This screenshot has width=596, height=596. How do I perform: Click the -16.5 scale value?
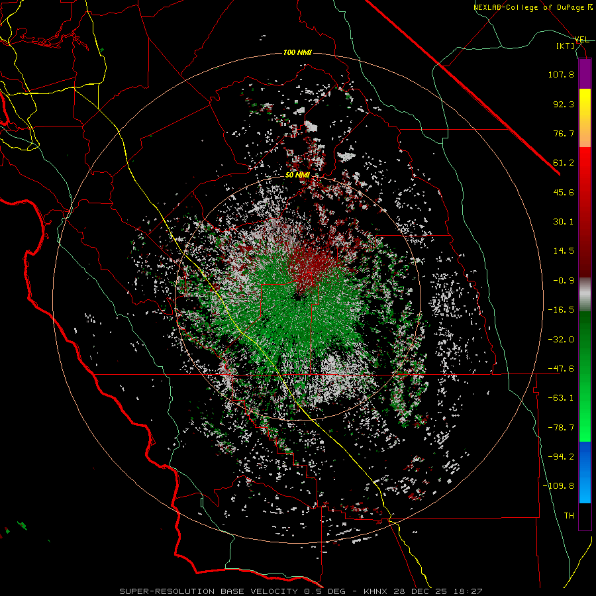pos(561,310)
